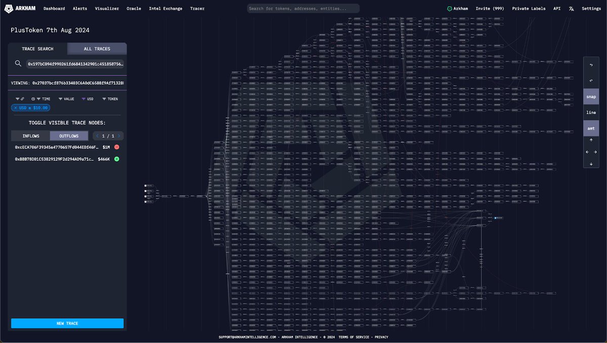The height and width of the screenshot is (343, 607).
Task: Click the magnifier icon in trace search
Action: click(x=18, y=64)
